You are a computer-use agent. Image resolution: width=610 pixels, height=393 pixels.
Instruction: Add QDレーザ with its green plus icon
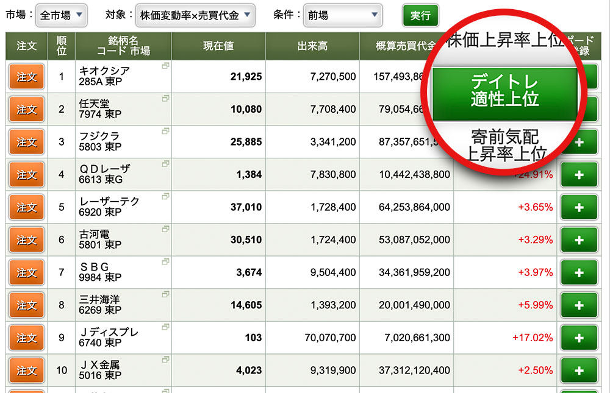point(579,175)
